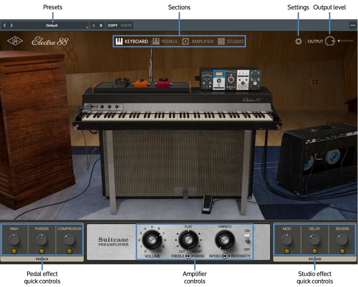Select the red compressor pedal
358x287 pixels.
click(164, 83)
